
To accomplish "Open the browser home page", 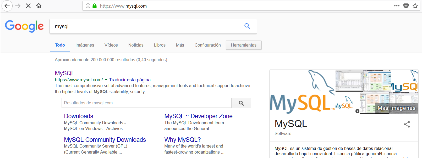I will (x=39, y=6).
